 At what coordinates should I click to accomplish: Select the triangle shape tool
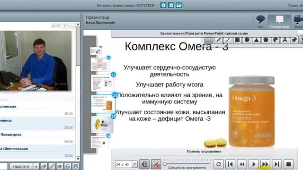click(x=257, y=40)
